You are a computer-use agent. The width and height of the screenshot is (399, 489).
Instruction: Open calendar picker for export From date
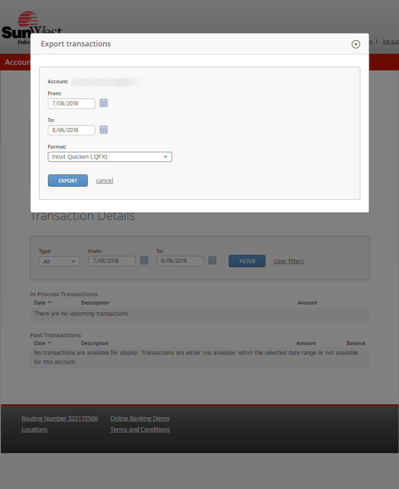pyautogui.click(x=104, y=103)
